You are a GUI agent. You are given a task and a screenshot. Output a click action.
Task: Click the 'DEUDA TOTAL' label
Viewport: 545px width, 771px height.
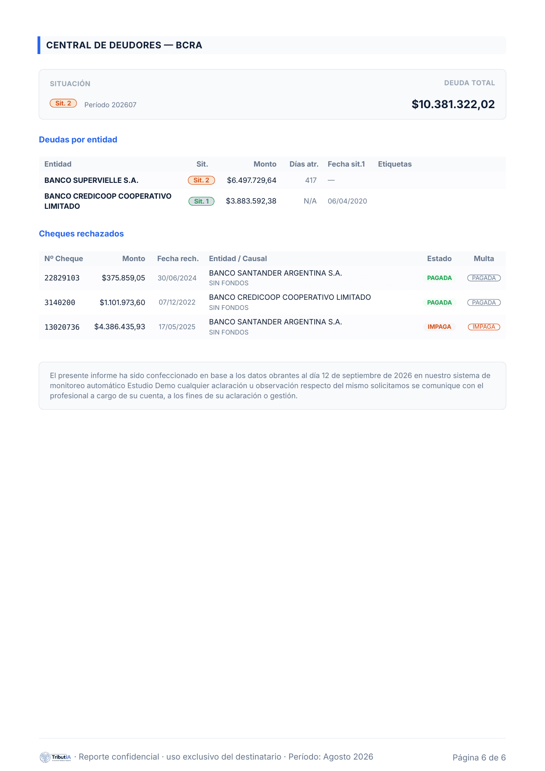tap(469, 83)
